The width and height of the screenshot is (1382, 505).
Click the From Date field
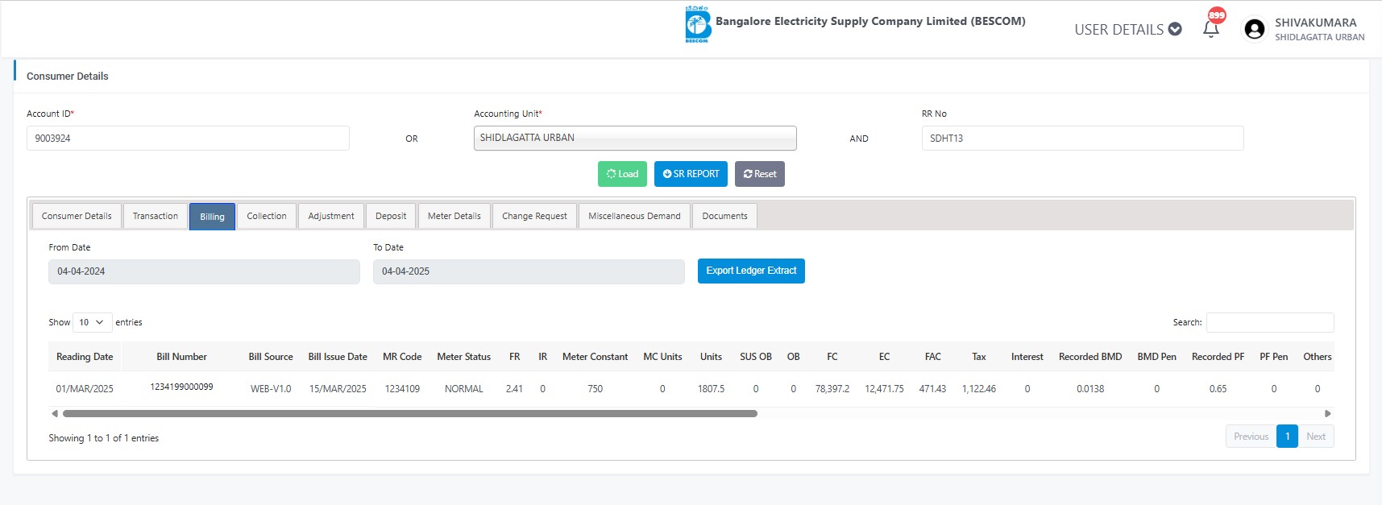(x=204, y=271)
